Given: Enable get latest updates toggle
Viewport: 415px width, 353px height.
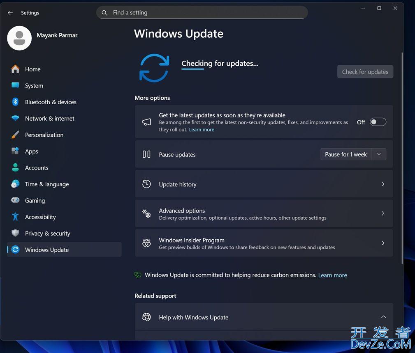Looking at the screenshot, I should (378, 122).
